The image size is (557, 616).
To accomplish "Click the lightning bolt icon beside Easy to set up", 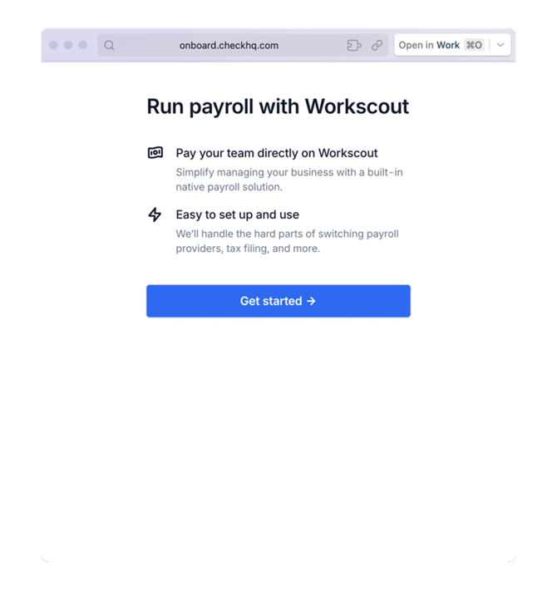I will tap(155, 214).
